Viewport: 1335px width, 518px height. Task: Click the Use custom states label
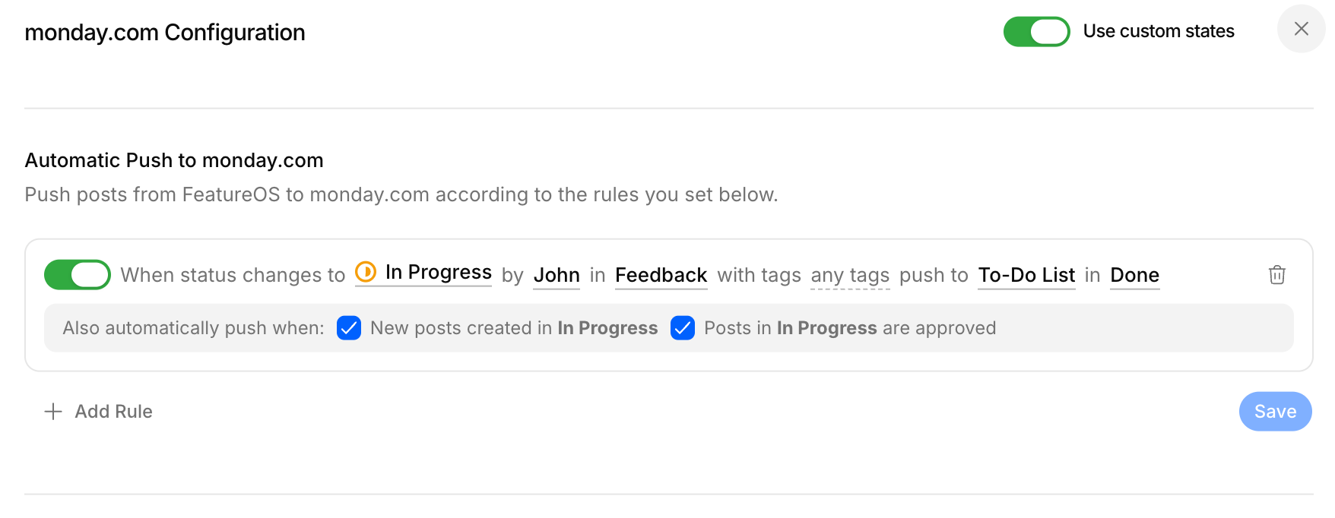pos(1159,31)
